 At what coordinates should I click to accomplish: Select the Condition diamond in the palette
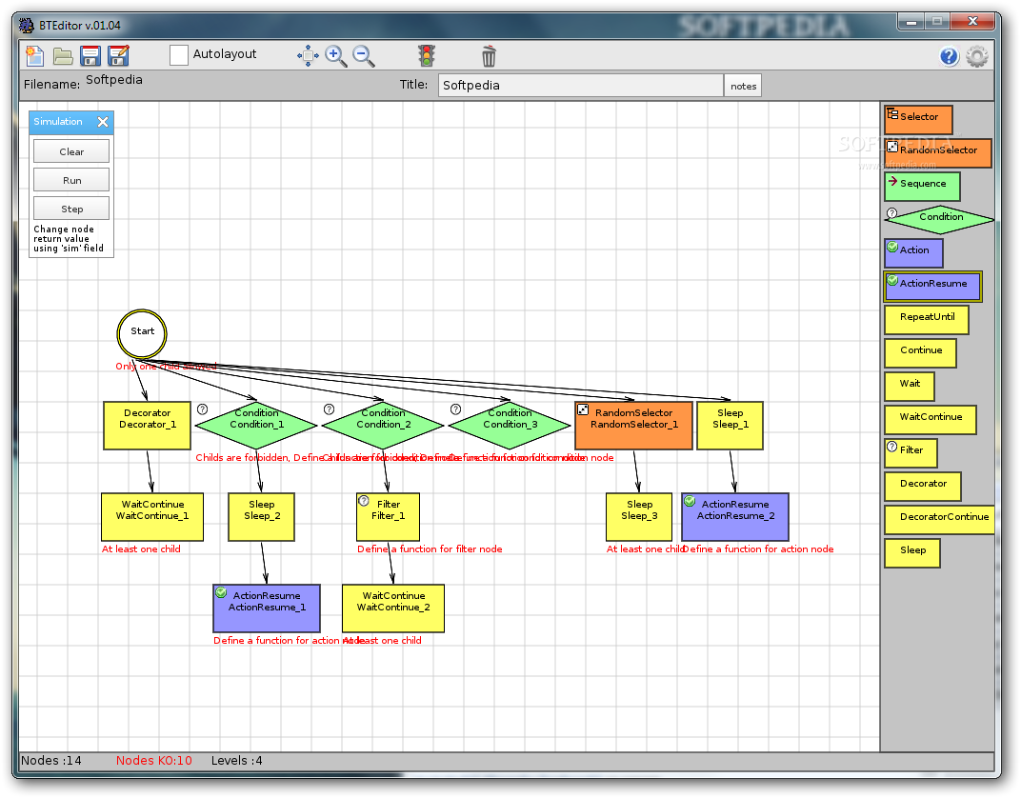click(940, 219)
